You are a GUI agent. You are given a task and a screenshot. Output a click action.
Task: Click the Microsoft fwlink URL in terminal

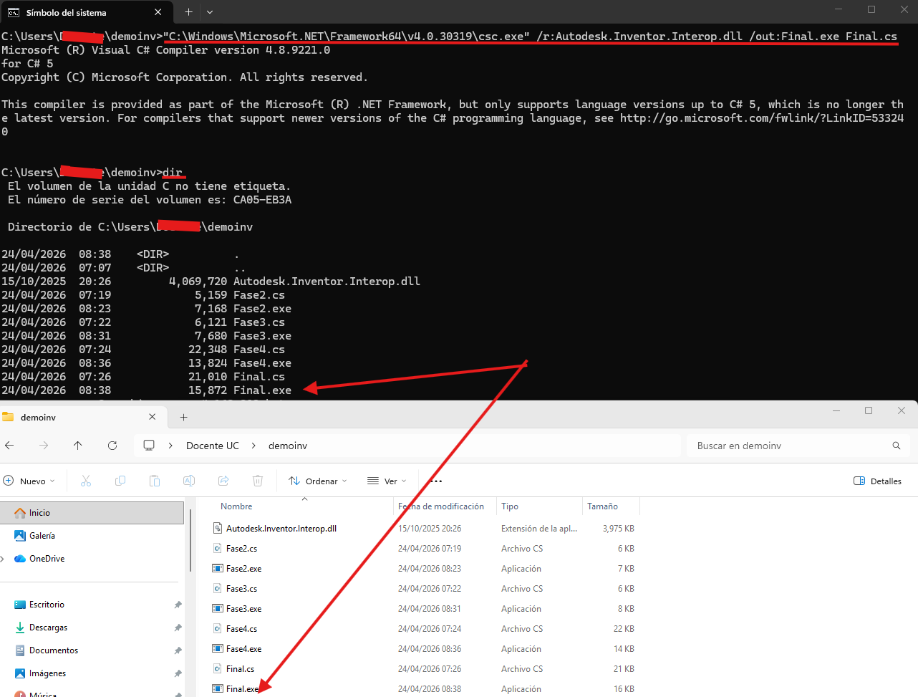coord(762,118)
